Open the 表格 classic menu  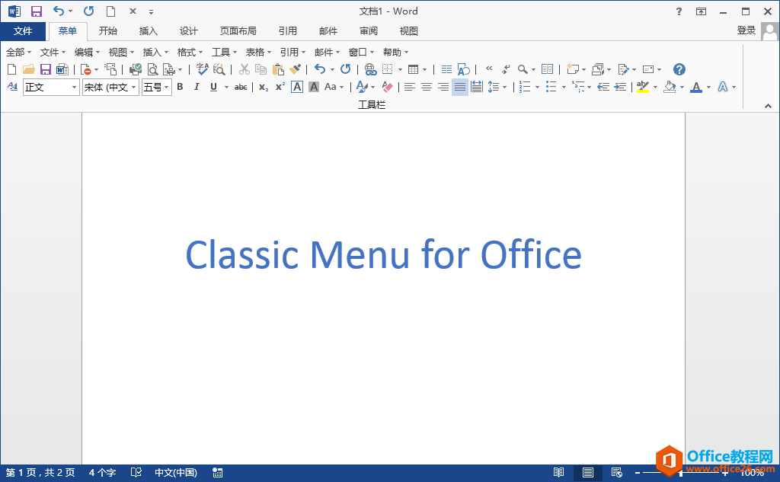[259, 53]
